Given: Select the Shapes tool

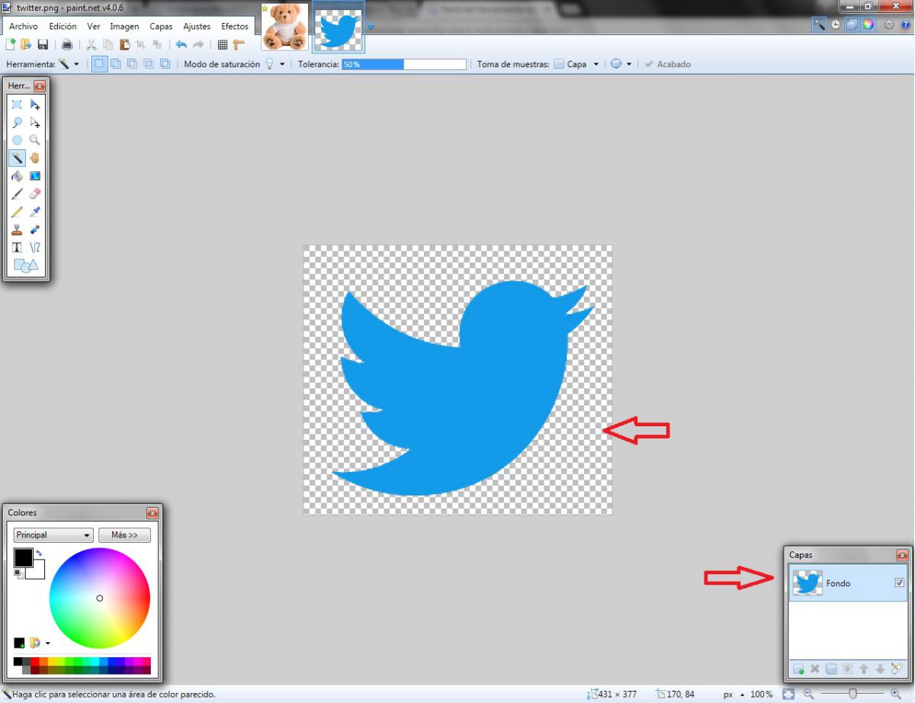Looking at the screenshot, I should pyautogui.click(x=25, y=265).
